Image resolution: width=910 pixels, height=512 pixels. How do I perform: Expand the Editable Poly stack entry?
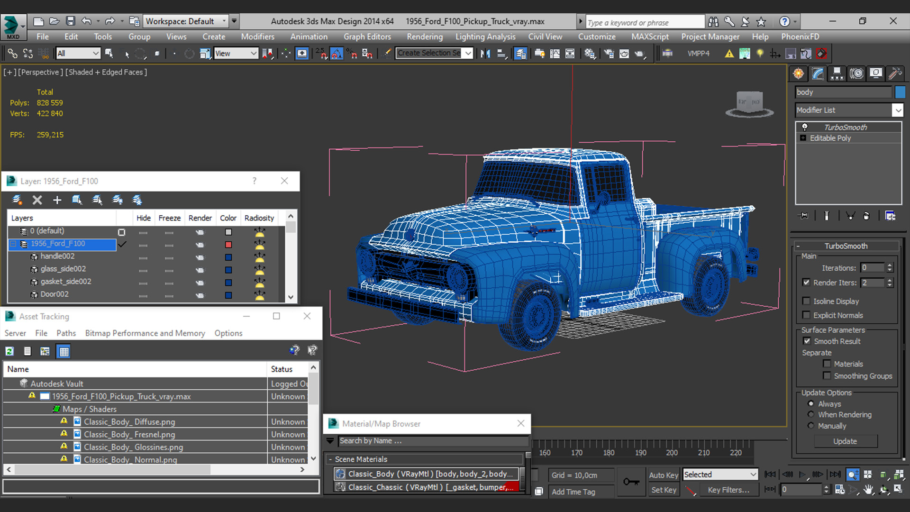[803, 138]
